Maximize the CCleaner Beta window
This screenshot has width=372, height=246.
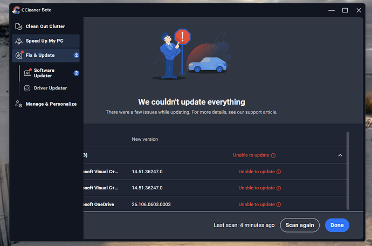pos(345,10)
